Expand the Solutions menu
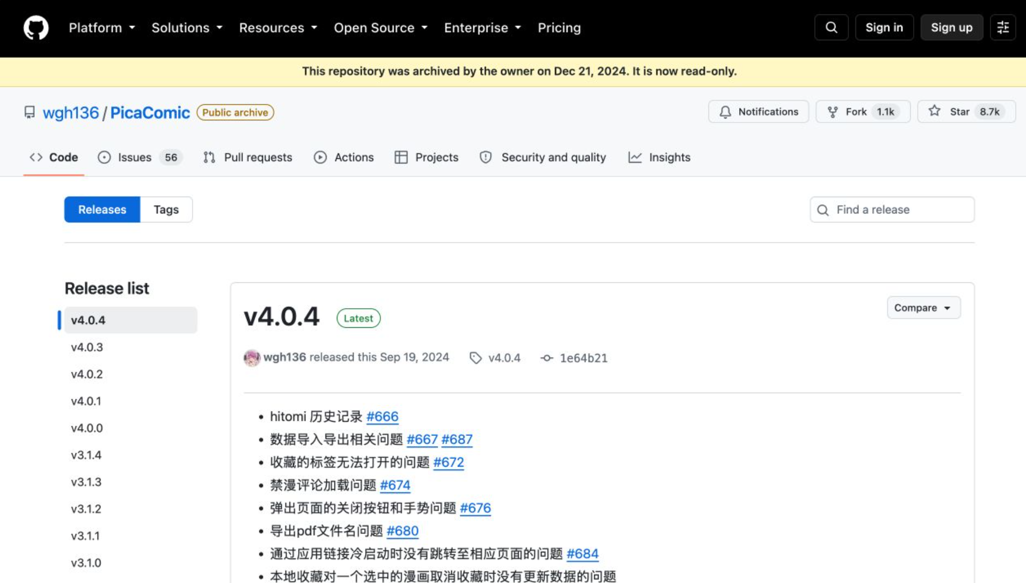Image resolution: width=1026 pixels, height=583 pixels. coord(187,28)
